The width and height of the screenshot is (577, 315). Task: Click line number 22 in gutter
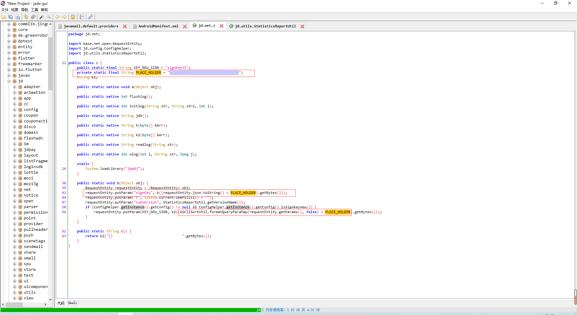tap(64, 63)
